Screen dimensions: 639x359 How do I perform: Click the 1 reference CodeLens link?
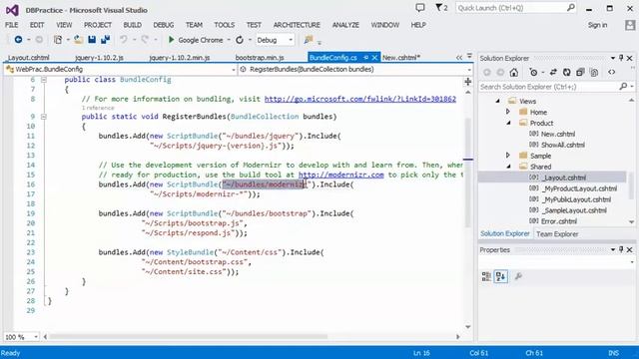pyautogui.click(x=98, y=108)
